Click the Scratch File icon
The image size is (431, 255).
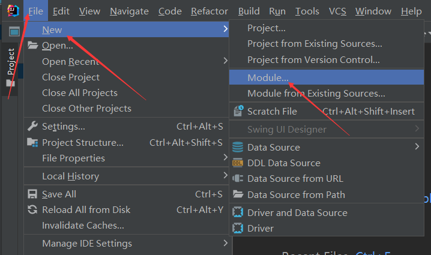[x=238, y=112]
